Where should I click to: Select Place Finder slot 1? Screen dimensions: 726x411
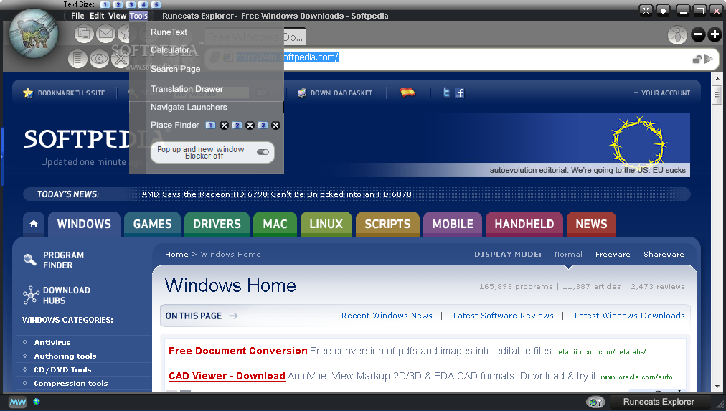[x=210, y=125]
